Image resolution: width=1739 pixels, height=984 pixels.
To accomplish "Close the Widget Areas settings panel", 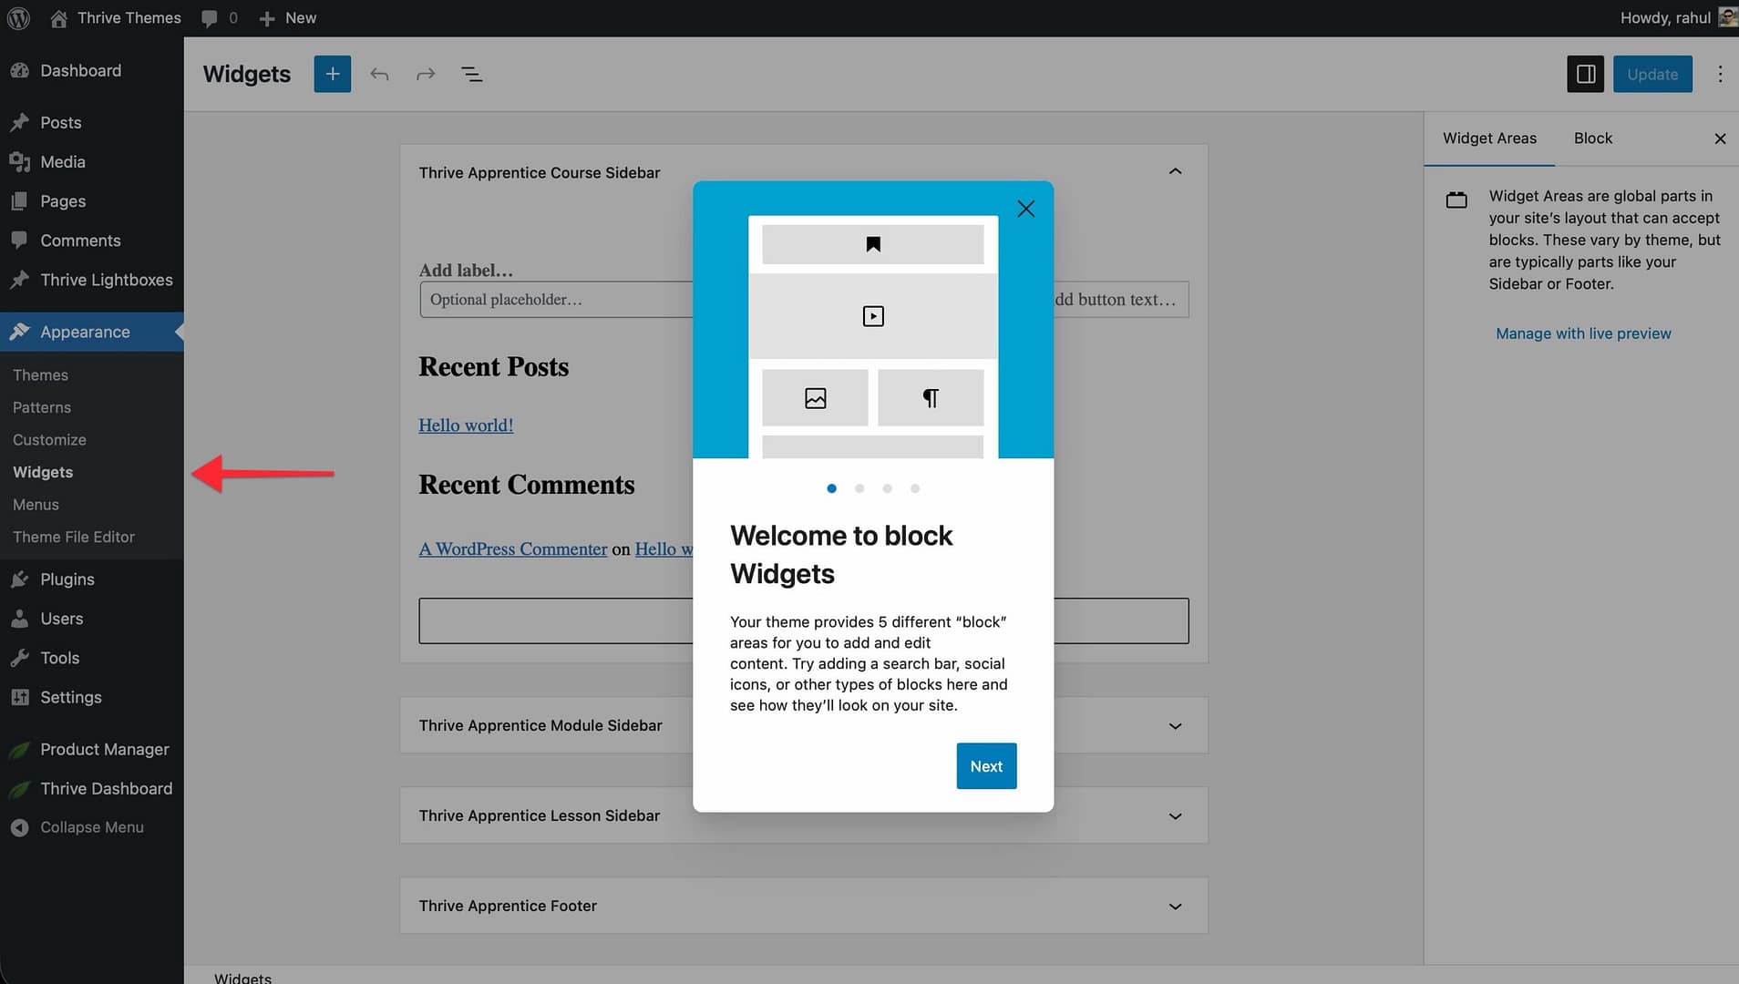I will [x=1719, y=138].
